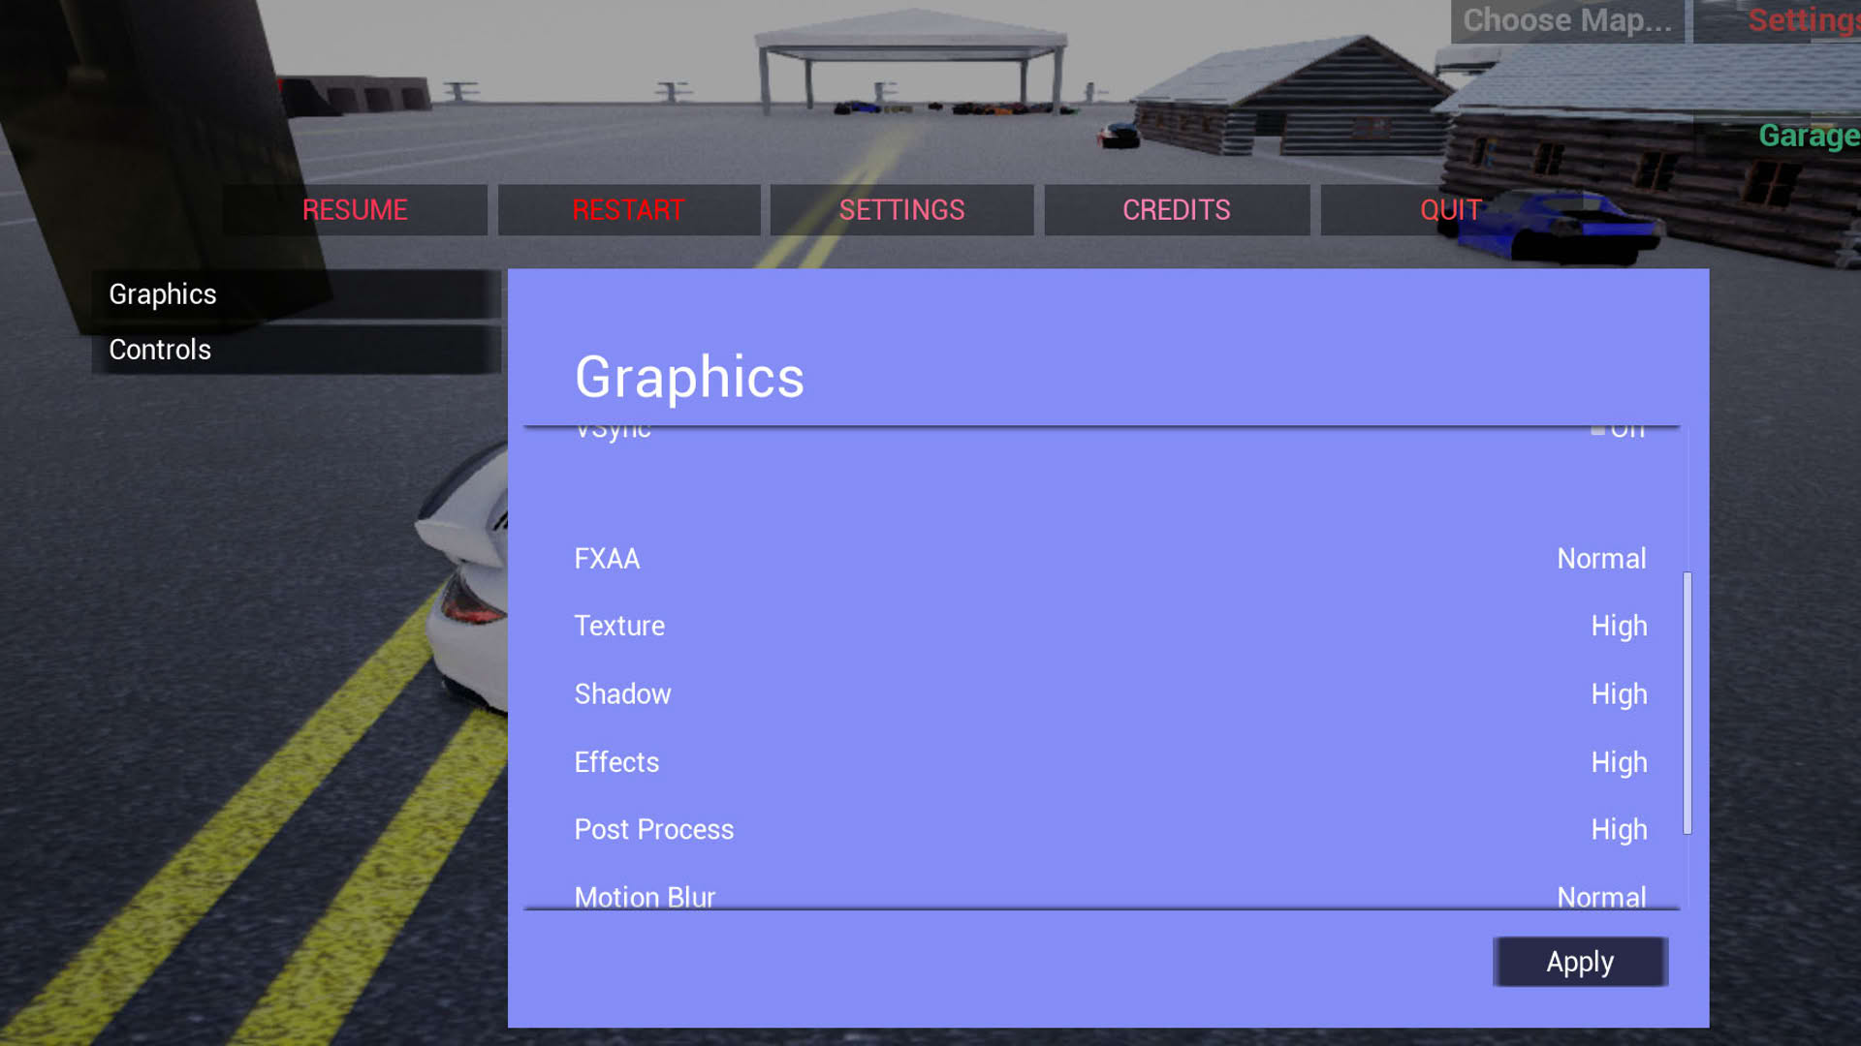Click the RESTART menu button
Screen dimensions: 1861x1046
point(629,210)
